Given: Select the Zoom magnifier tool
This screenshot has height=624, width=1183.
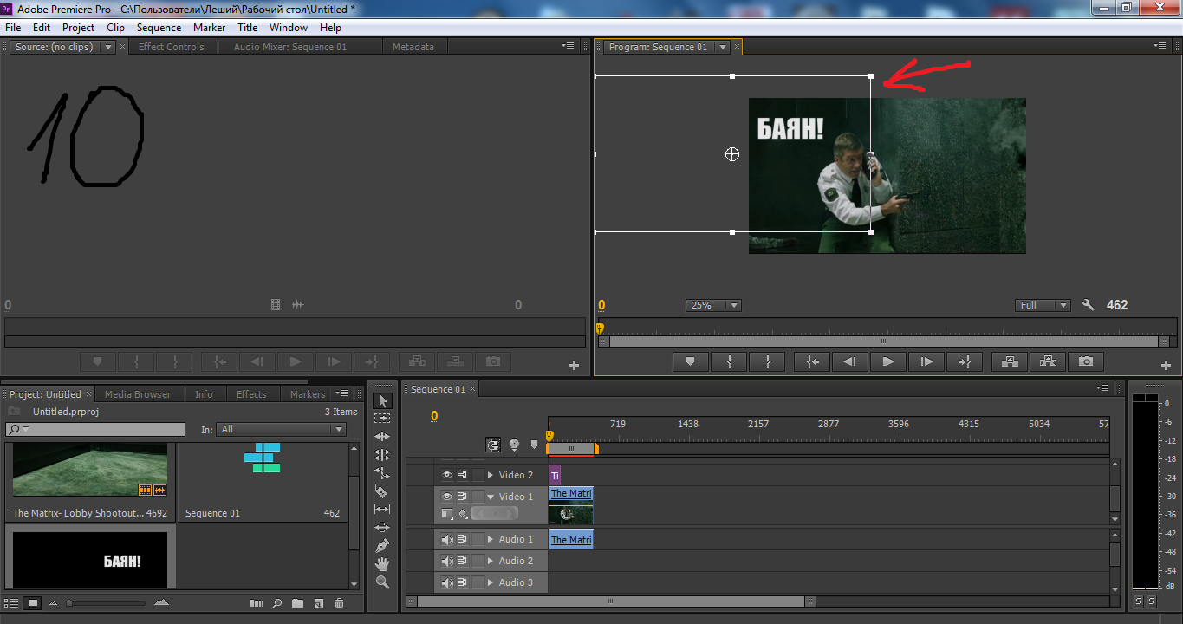Looking at the screenshot, I should pos(382,582).
